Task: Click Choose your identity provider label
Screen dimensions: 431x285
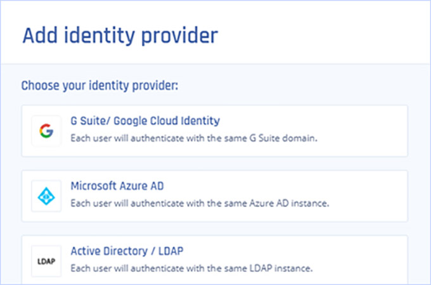Action: (100, 85)
